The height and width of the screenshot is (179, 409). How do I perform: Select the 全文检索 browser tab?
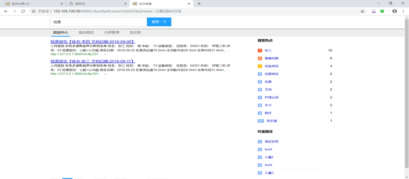tap(161, 4)
